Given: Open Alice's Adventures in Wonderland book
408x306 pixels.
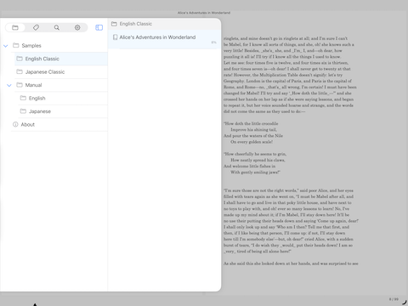Looking at the screenshot, I should [164, 39].
